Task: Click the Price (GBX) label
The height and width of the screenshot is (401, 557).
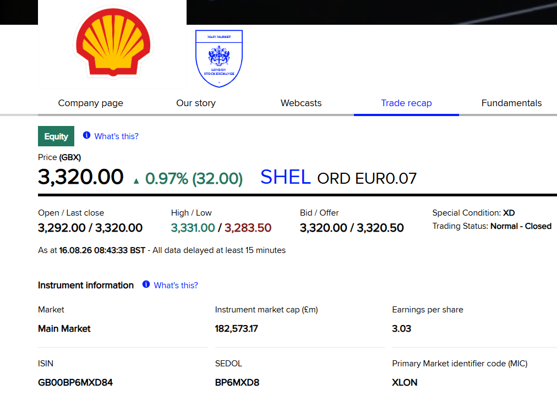Action: tap(59, 157)
